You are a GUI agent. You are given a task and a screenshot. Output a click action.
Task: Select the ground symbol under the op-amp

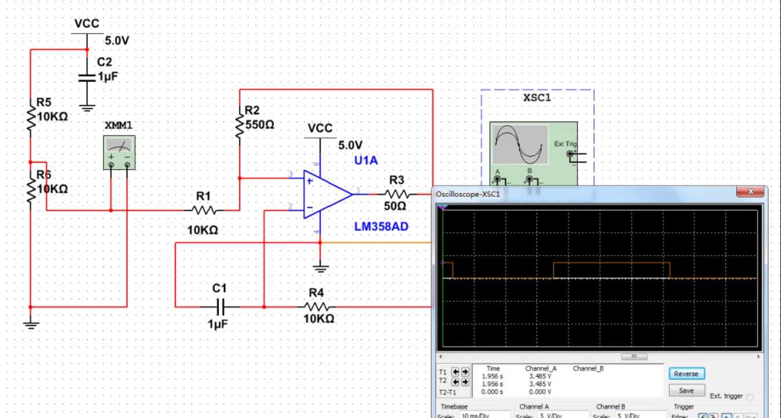pos(320,269)
